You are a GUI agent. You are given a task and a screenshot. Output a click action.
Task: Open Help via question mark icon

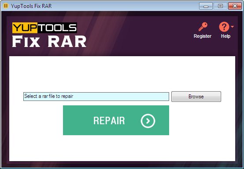coord(224,27)
